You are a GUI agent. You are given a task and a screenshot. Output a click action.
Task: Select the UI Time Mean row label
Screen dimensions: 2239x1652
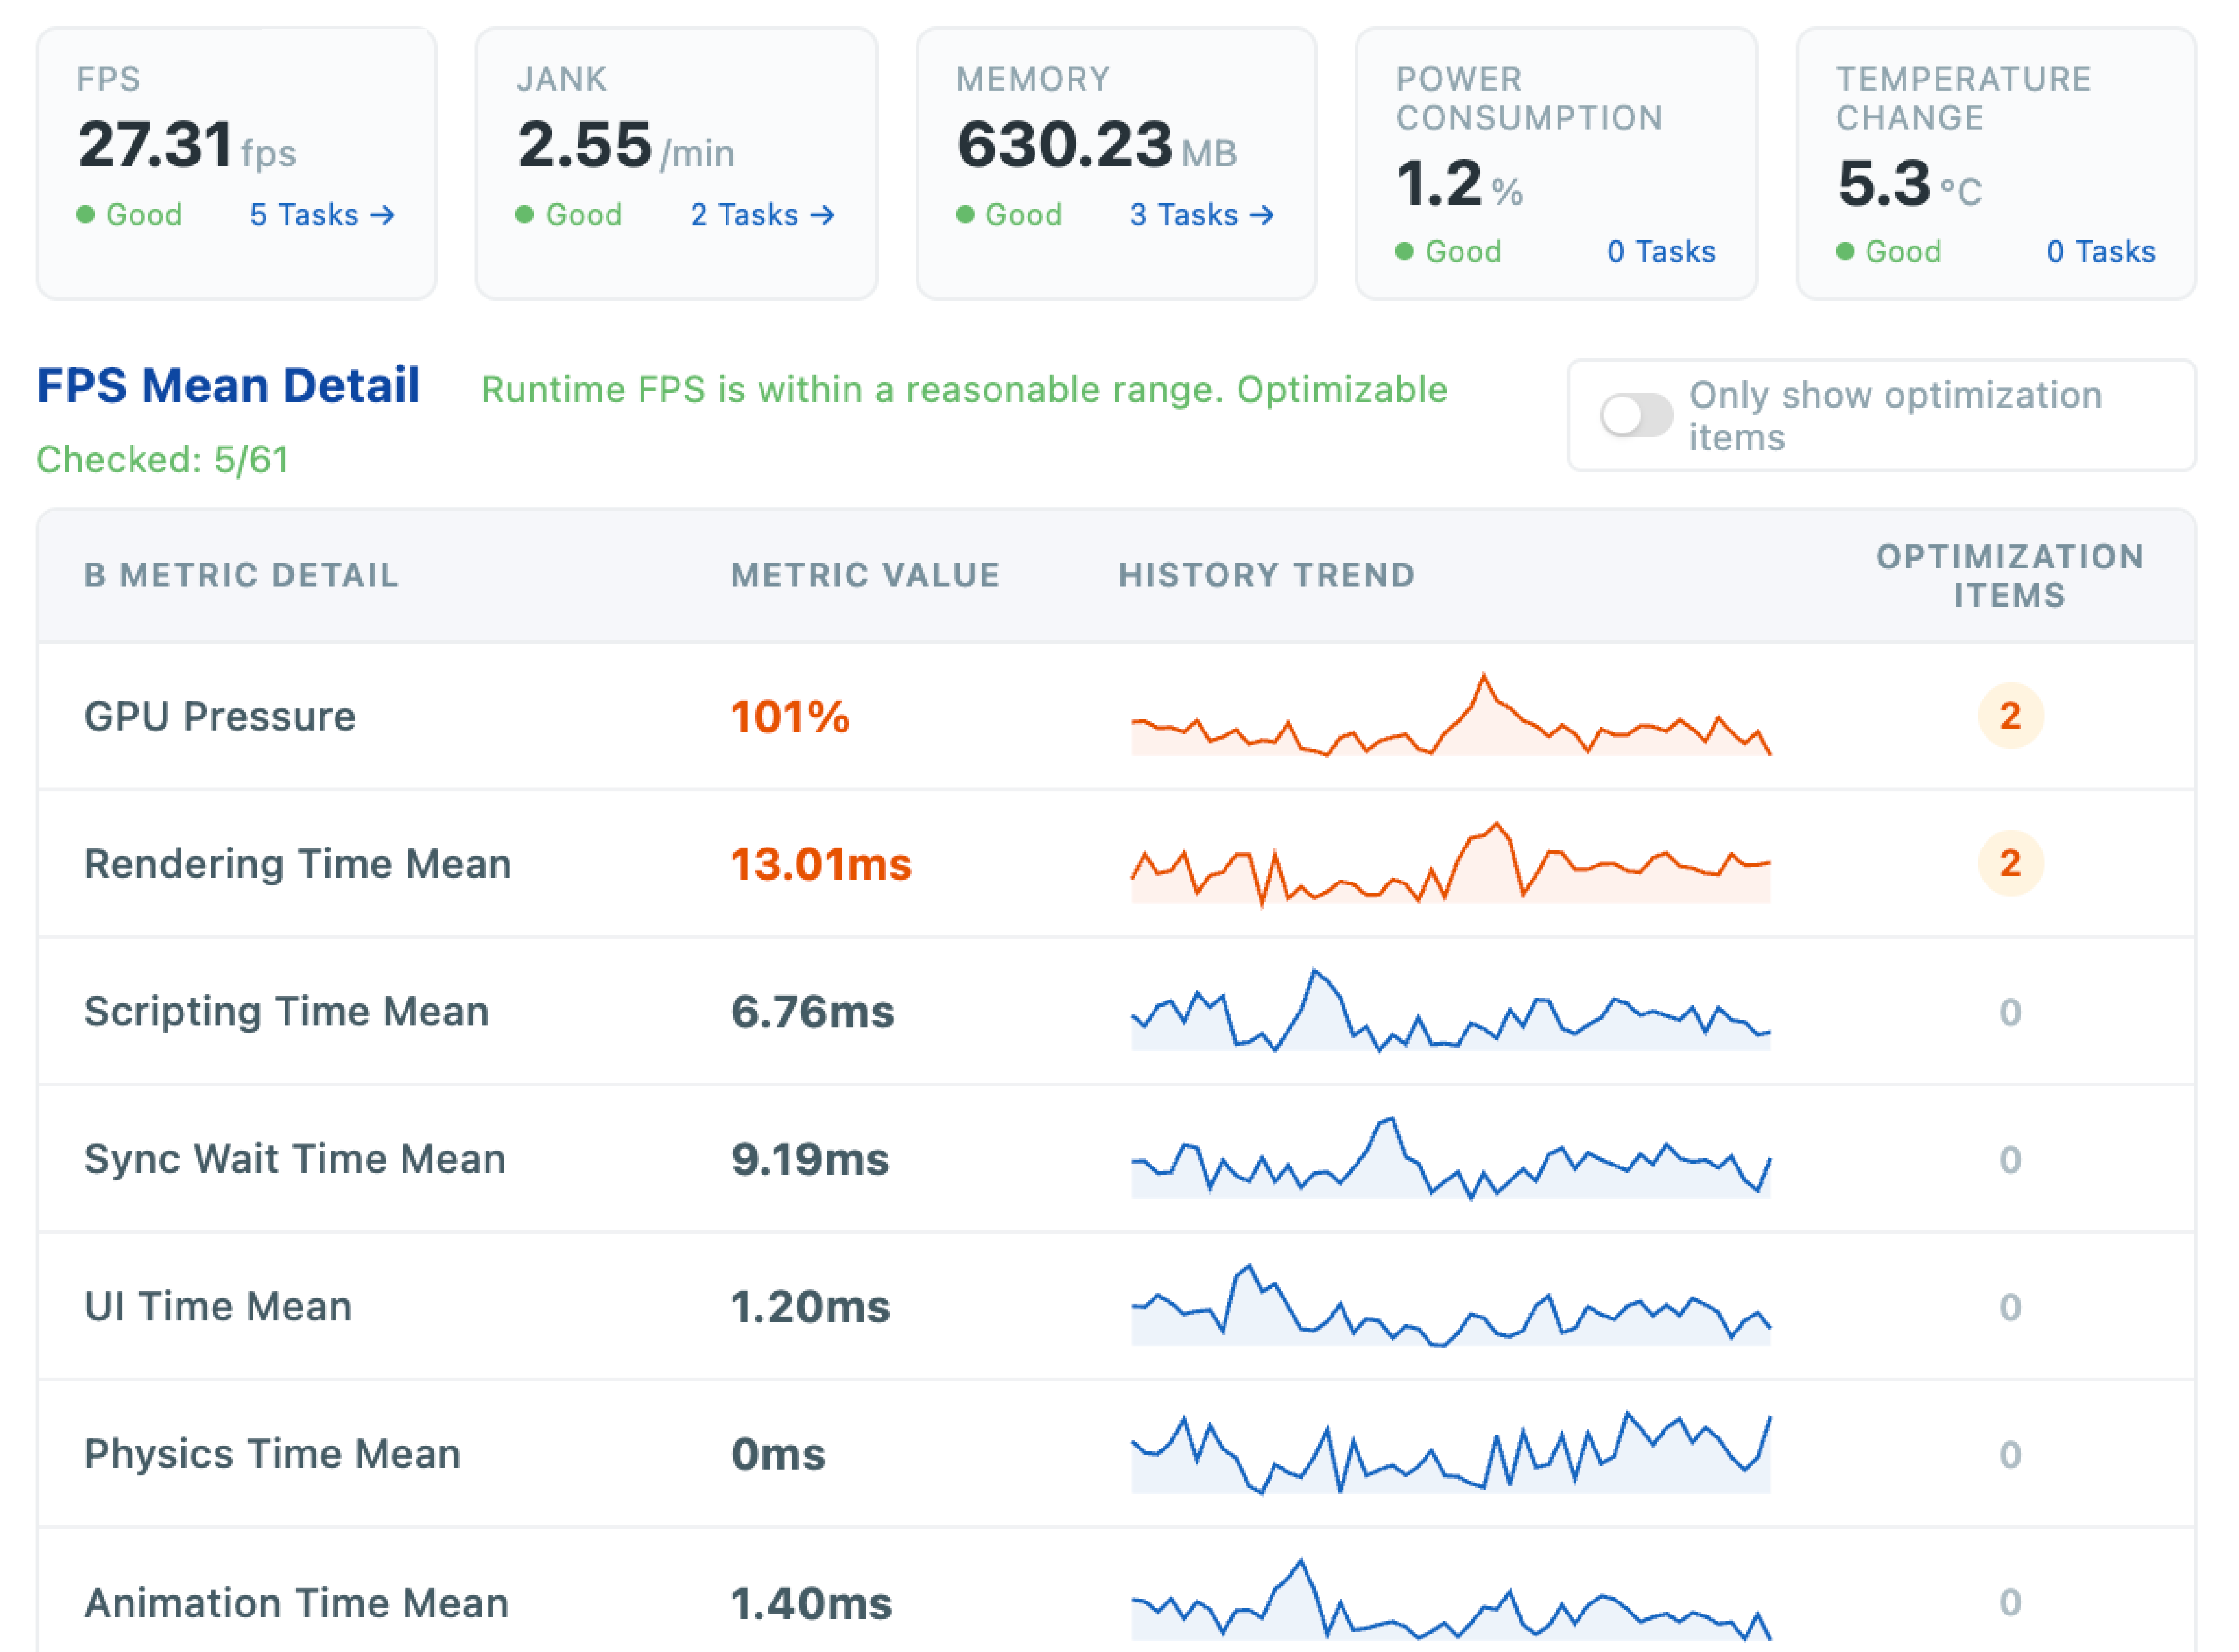pyautogui.click(x=218, y=1307)
